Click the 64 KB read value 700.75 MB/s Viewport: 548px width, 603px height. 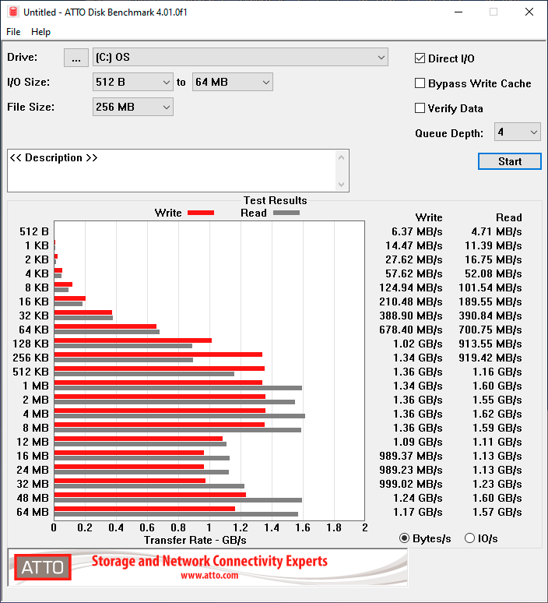tap(490, 330)
